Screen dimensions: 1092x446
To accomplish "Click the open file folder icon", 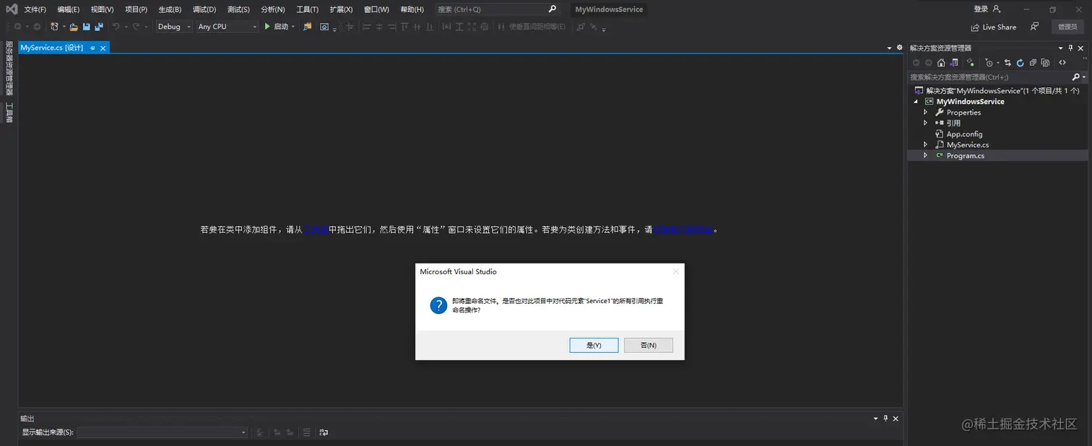I will click(74, 27).
